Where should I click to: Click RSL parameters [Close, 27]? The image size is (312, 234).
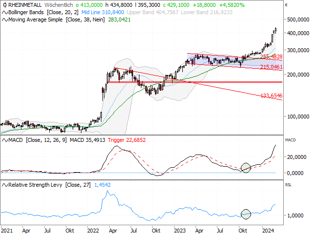[x=78, y=185]
